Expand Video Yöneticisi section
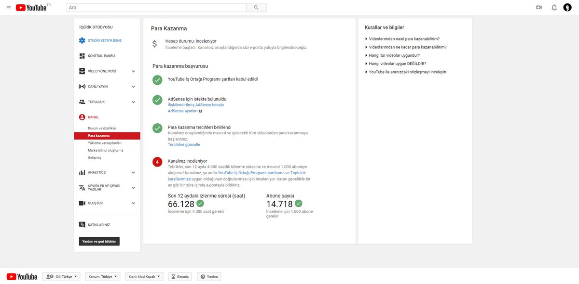This screenshot has height=284, width=579. tap(133, 71)
